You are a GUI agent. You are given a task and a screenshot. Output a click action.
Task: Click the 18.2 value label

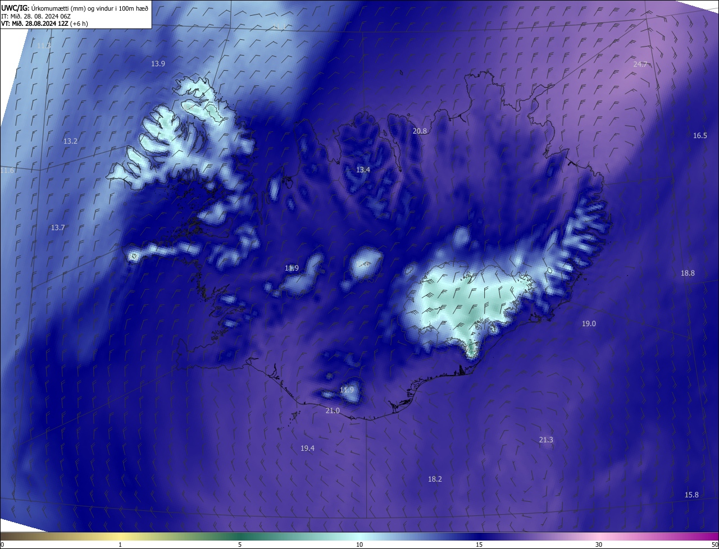point(435,479)
